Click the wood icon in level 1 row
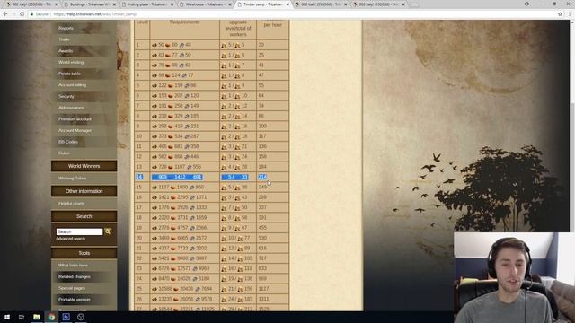This screenshot has height=323, width=575. (x=155, y=45)
